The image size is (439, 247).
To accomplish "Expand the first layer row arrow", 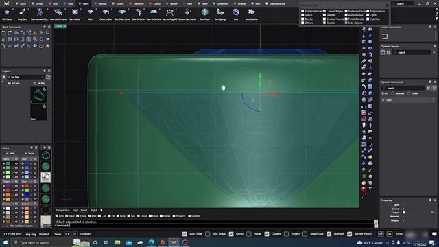I will (x=4, y=163).
